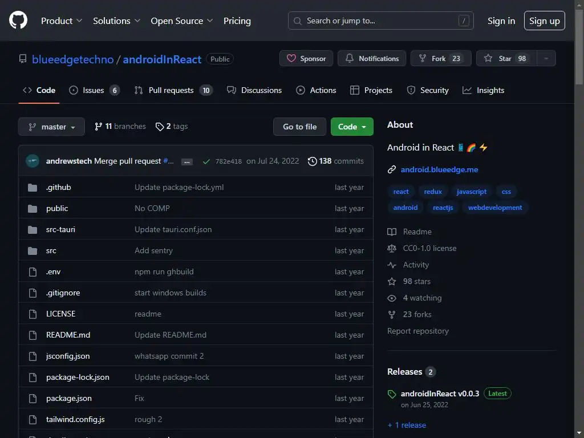Open the 4 watching link
The width and height of the screenshot is (584, 438).
(x=415, y=298)
